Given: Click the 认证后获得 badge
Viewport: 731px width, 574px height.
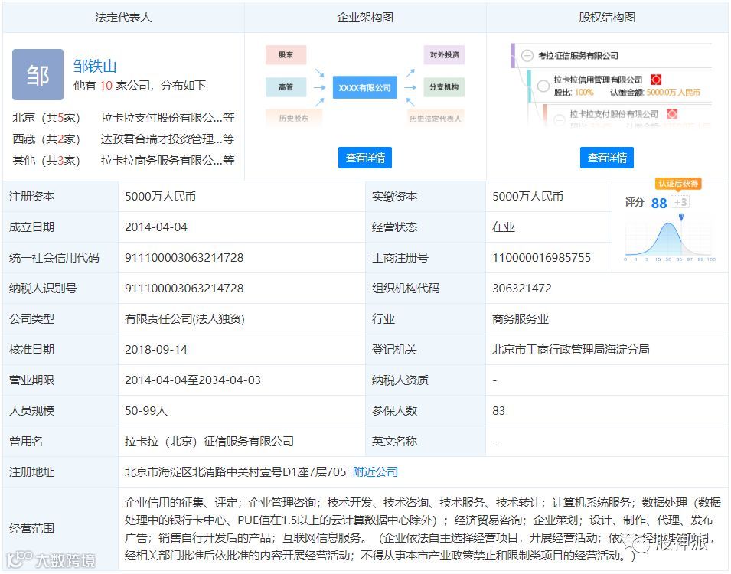Looking at the screenshot, I should [x=678, y=183].
